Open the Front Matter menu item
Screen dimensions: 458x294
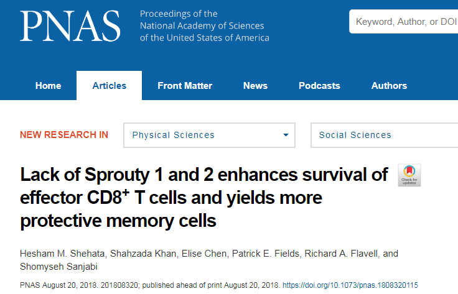(x=185, y=86)
